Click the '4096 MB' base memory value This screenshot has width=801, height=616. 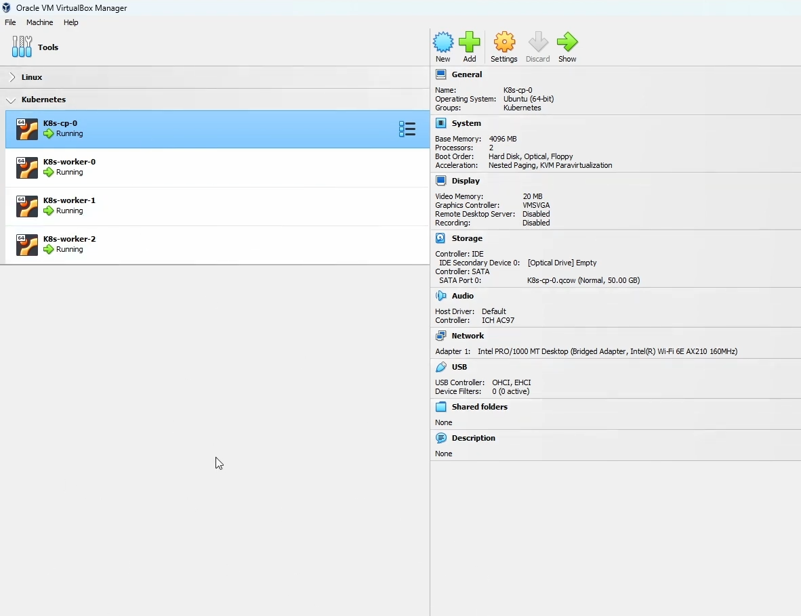pos(503,139)
